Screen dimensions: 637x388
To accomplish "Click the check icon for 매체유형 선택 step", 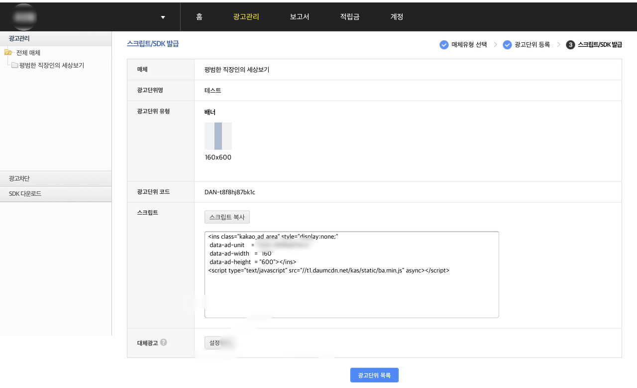I will point(444,45).
